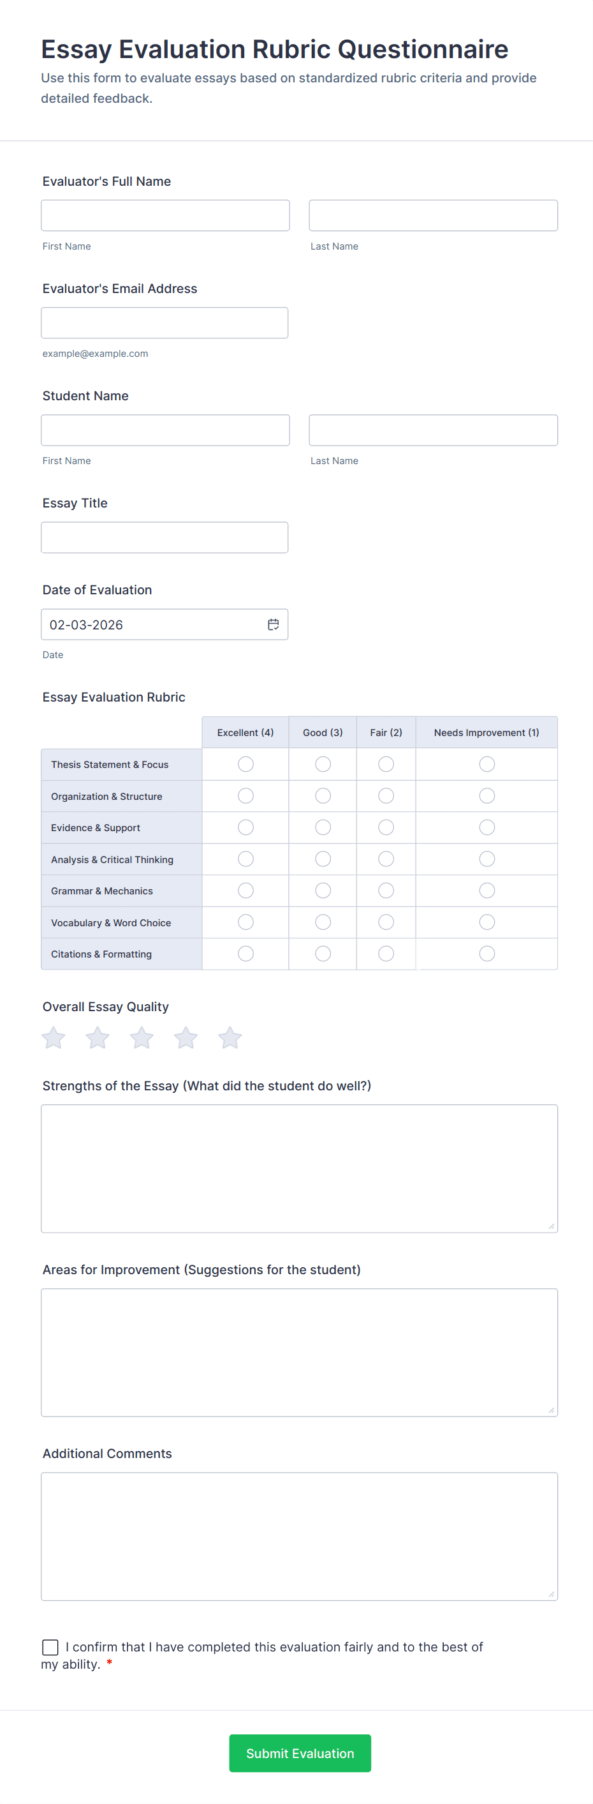Mark Grammar & Mechanics Needs Improvement
The image size is (593, 1804).
[487, 890]
